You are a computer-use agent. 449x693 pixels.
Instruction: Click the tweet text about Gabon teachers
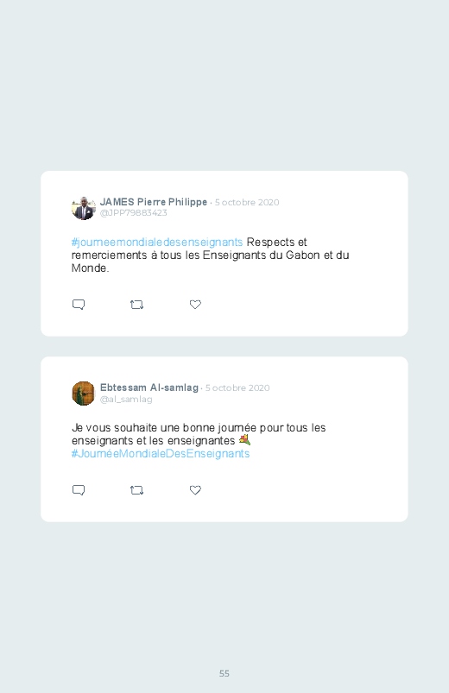coord(211,255)
